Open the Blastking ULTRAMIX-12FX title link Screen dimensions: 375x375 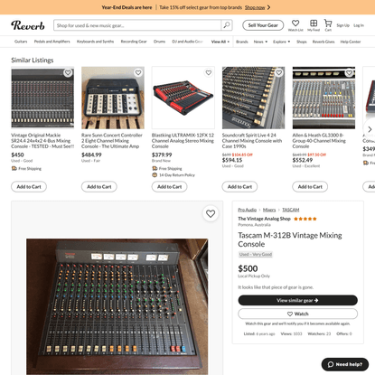pos(183,141)
